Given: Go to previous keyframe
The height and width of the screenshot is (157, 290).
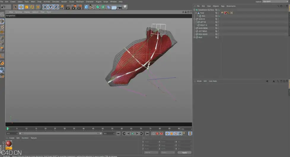Looking at the screenshot, I should [124, 134].
